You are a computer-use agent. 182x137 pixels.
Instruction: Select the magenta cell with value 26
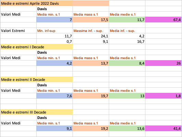pyautogui.click(x=163, y=63)
